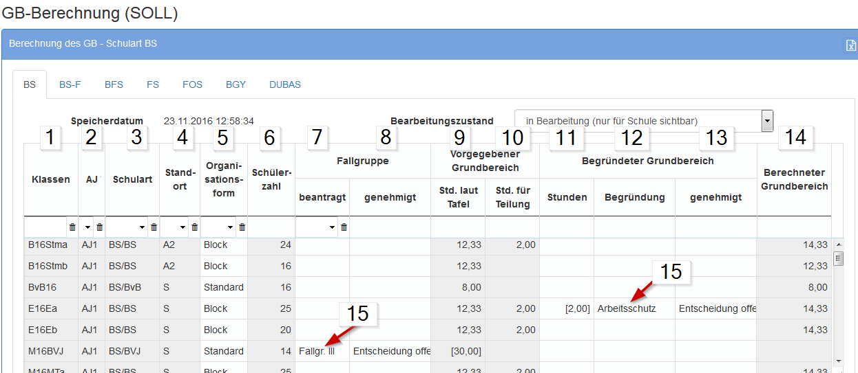Click the Excel export icon in header
The image size is (858, 373).
click(x=851, y=45)
